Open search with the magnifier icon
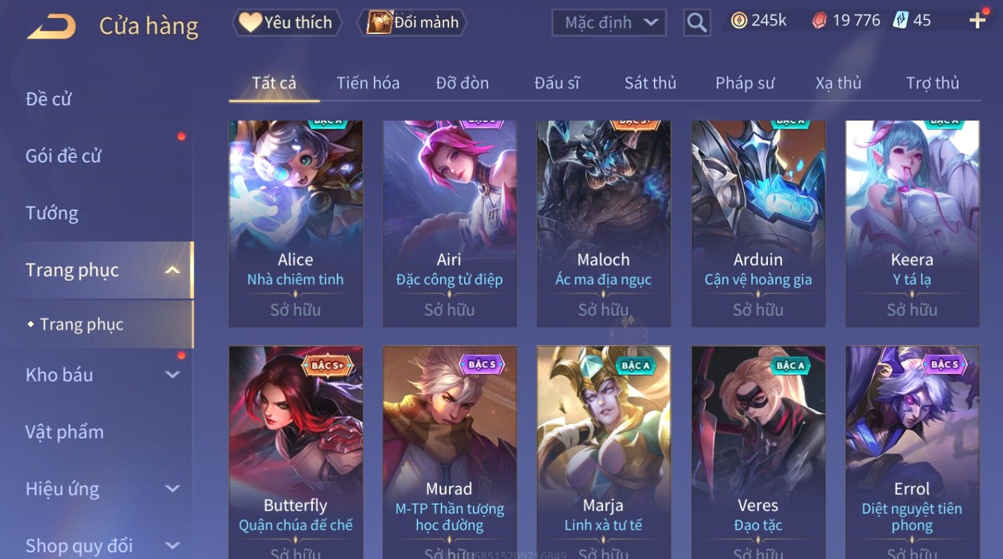 tap(697, 23)
